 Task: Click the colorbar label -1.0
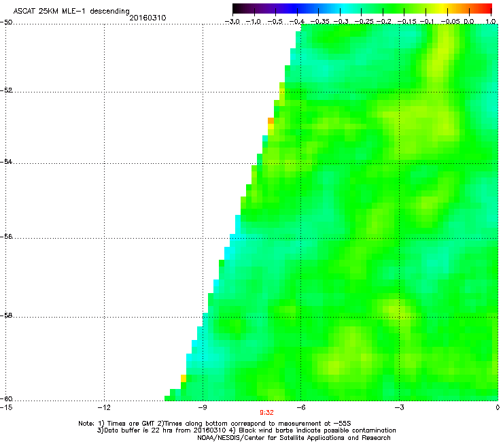(x=254, y=22)
